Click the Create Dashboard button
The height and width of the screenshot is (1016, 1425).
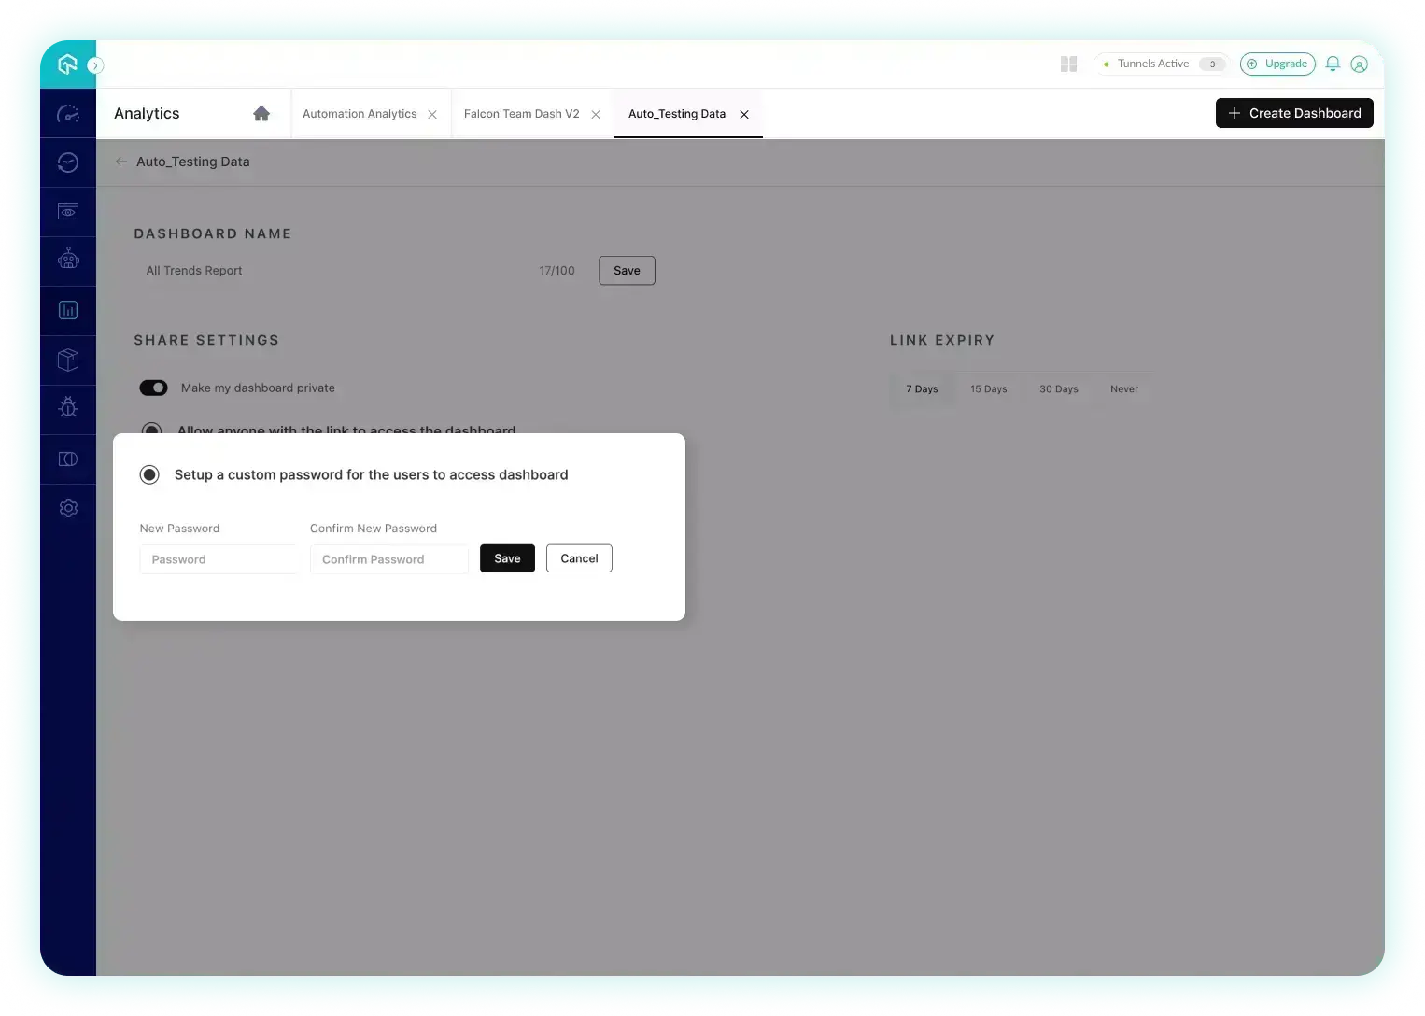pyautogui.click(x=1294, y=113)
